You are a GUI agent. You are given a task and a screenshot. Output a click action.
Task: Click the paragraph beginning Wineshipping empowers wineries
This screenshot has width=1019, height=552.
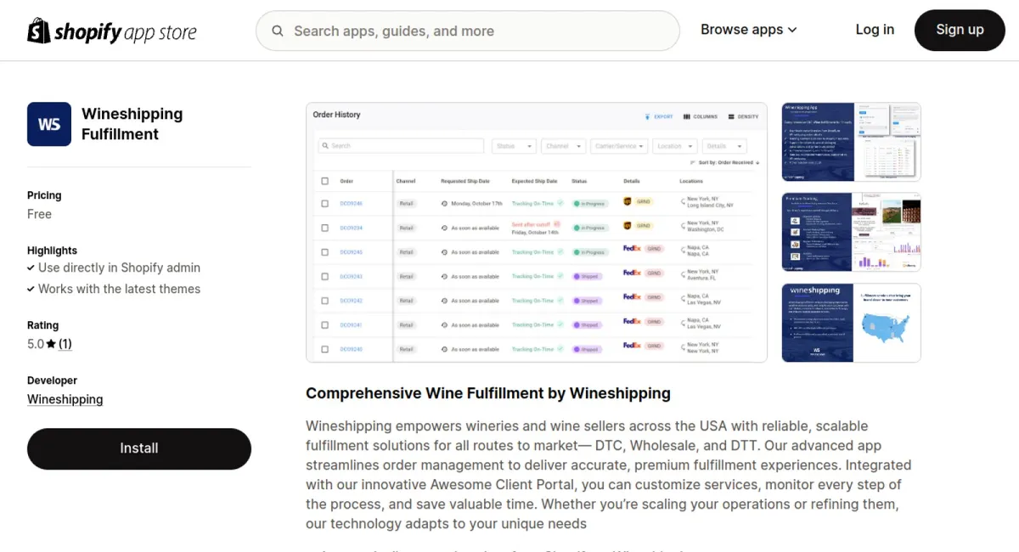click(x=609, y=475)
